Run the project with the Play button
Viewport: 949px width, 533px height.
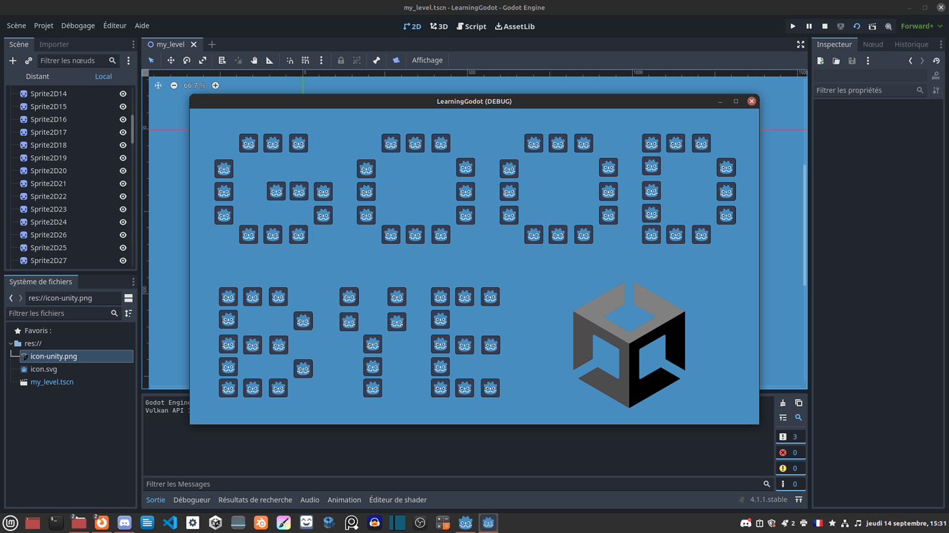pos(792,25)
